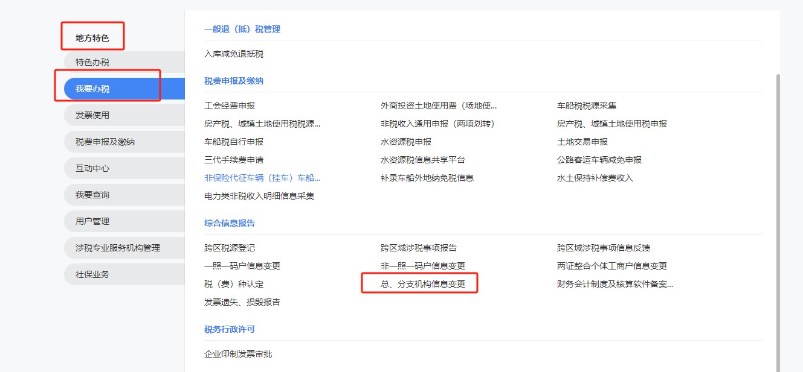The width and height of the screenshot is (803, 372).
Task: Select 我要办税 sidebar item
Action: [x=124, y=89]
